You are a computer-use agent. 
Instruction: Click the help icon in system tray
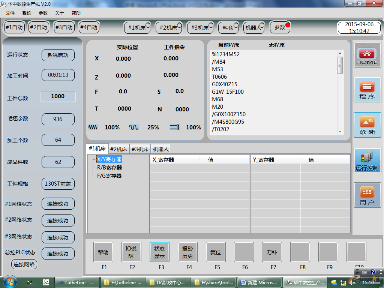(372, 272)
